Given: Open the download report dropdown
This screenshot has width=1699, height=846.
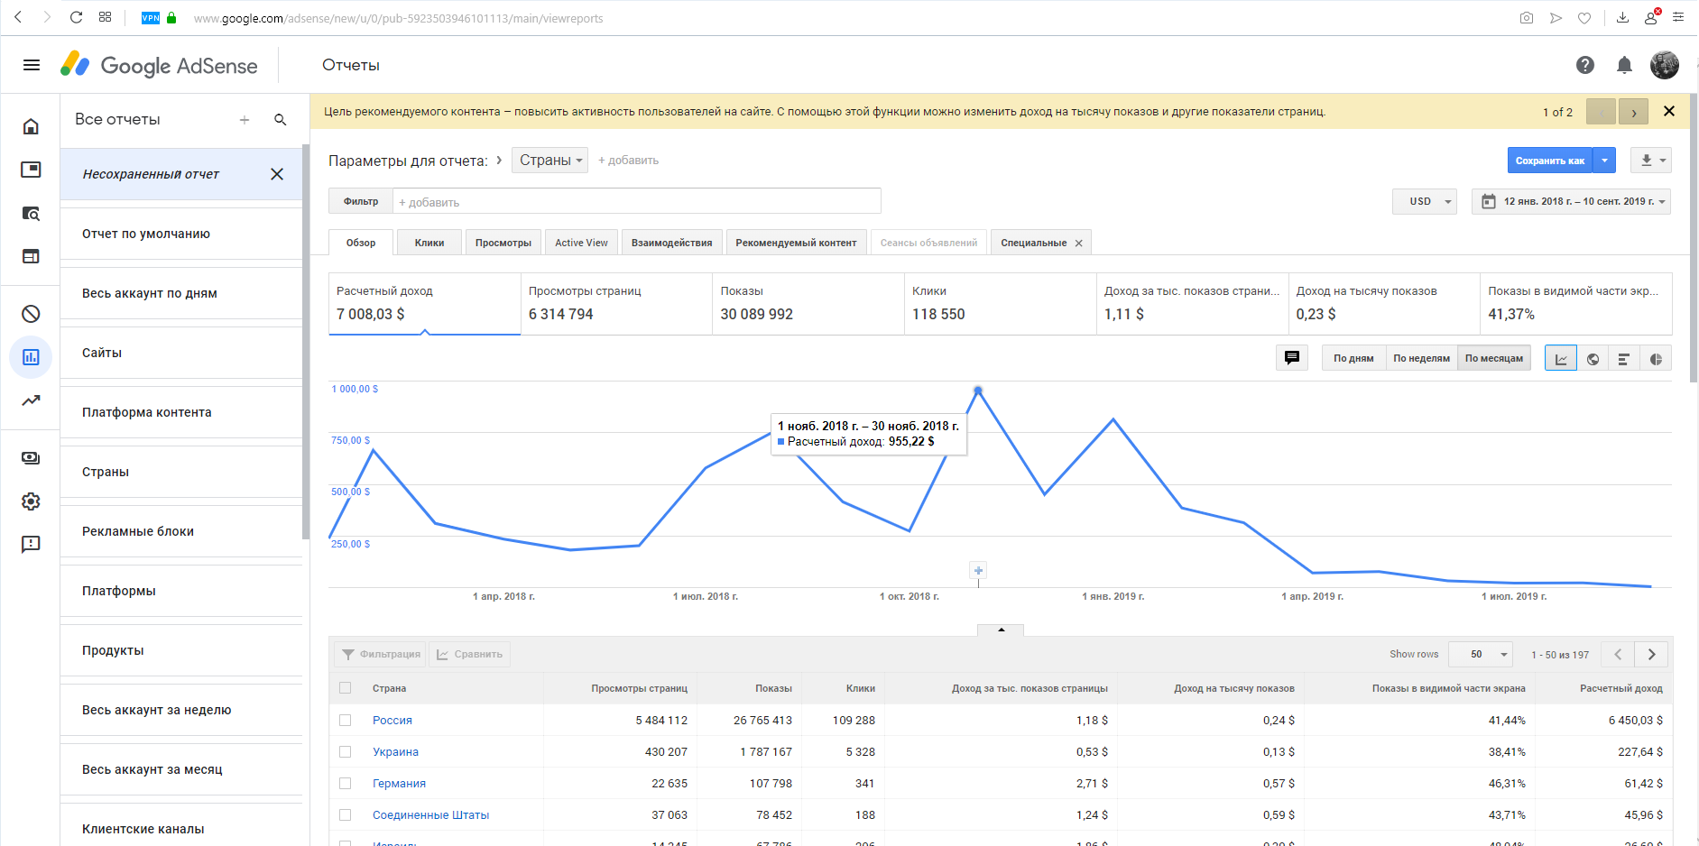Looking at the screenshot, I should 1651,161.
